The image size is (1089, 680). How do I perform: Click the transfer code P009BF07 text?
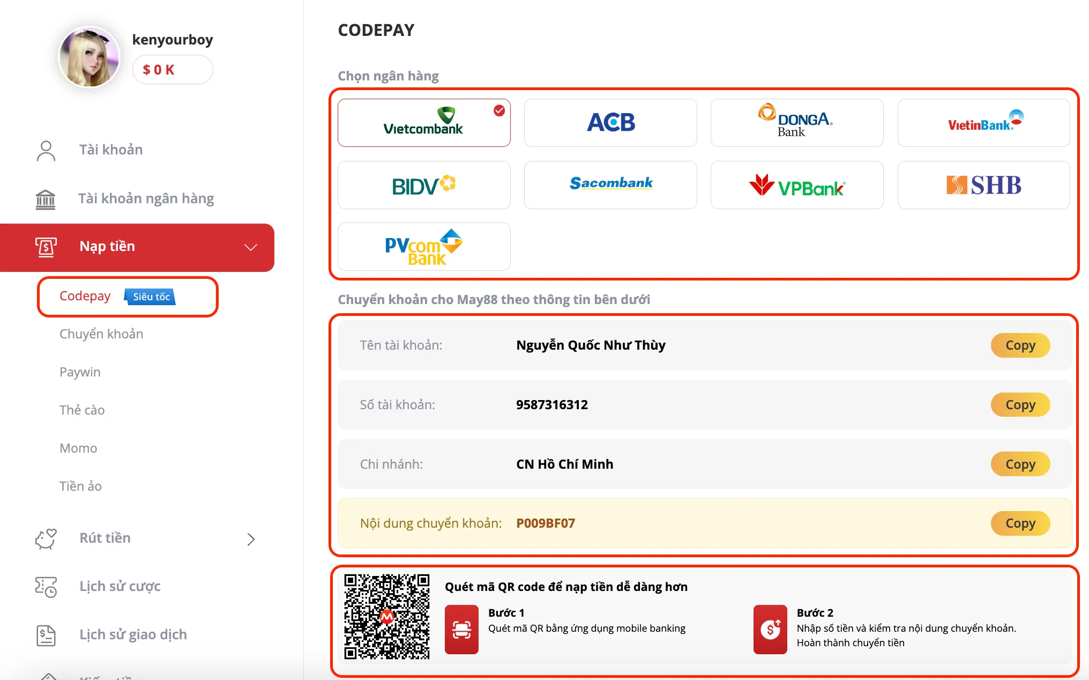546,523
